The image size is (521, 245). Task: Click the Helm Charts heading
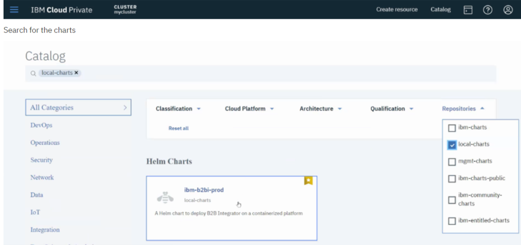click(169, 161)
